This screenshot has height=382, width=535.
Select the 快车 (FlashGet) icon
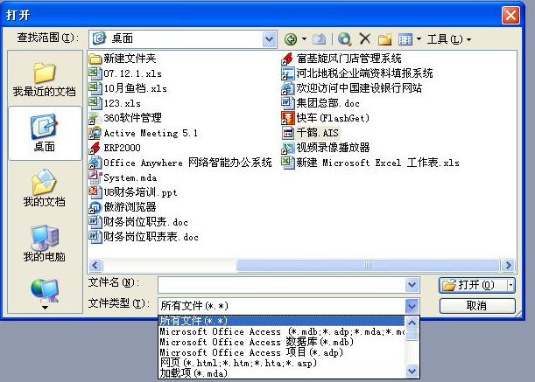[x=287, y=118]
